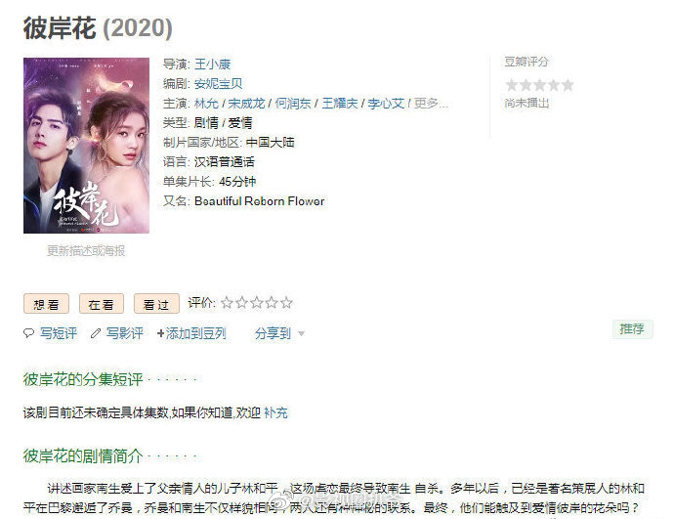Image resolution: width=674 pixels, height=519 pixels.
Task: Add to doulist via plus icon
Action: pos(160,333)
